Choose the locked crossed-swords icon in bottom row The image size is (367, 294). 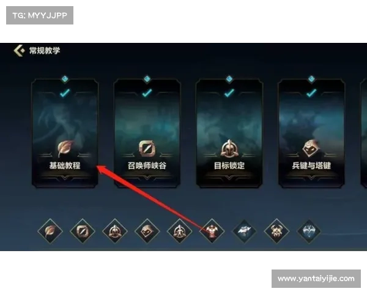244,231
